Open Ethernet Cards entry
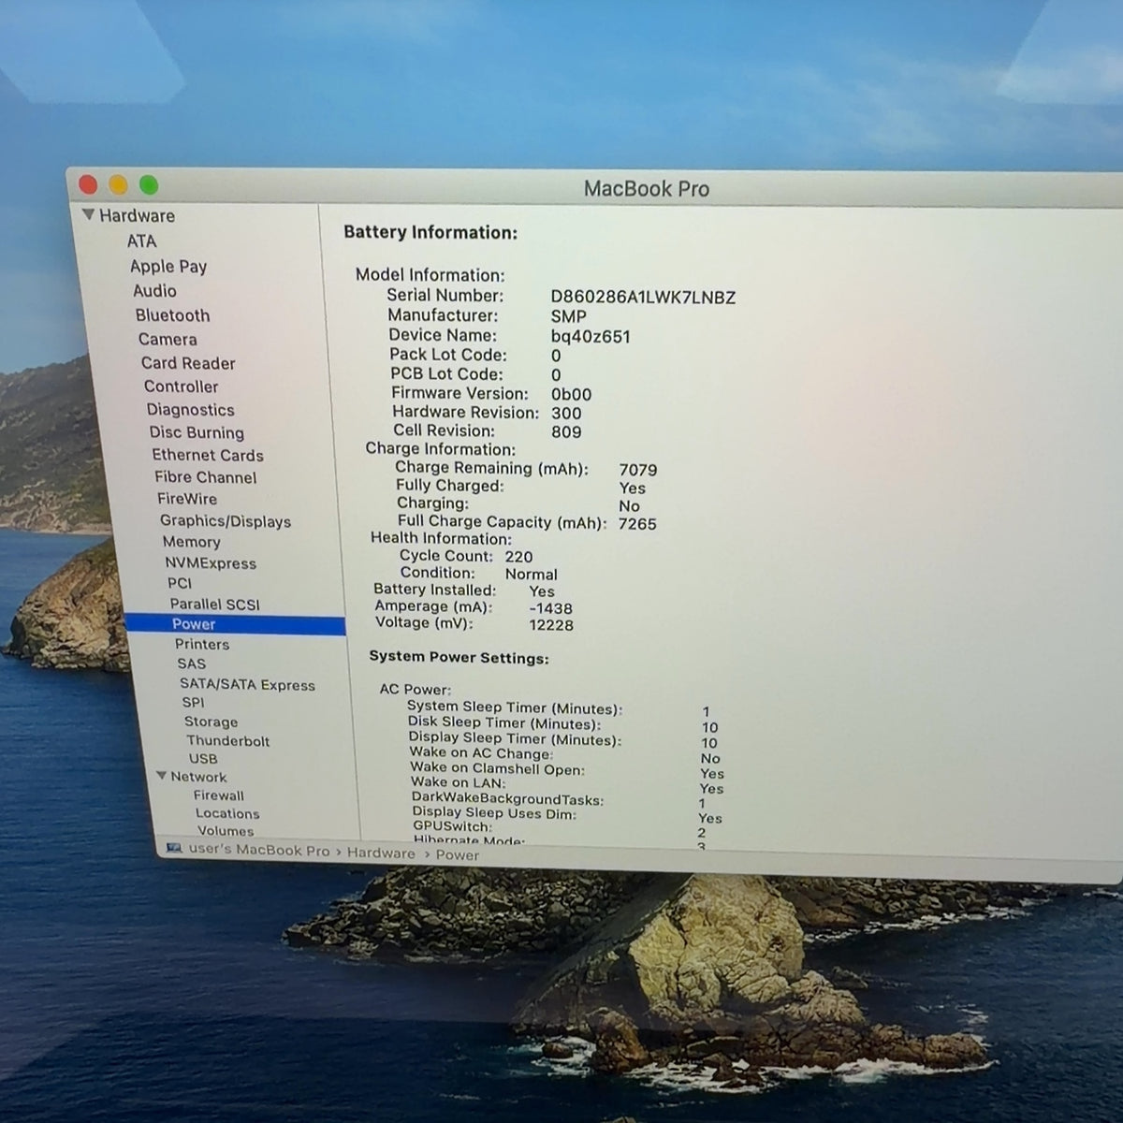The height and width of the screenshot is (1123, 1123). tap(208, 455)
